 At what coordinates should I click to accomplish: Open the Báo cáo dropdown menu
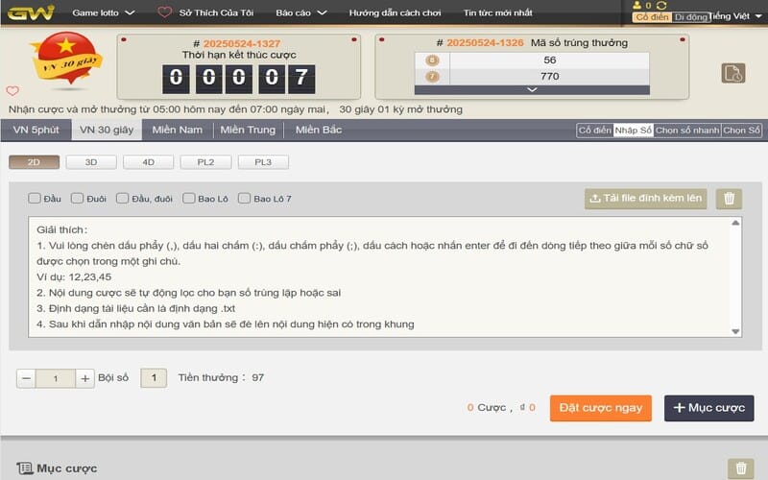(x=300, y=12)
